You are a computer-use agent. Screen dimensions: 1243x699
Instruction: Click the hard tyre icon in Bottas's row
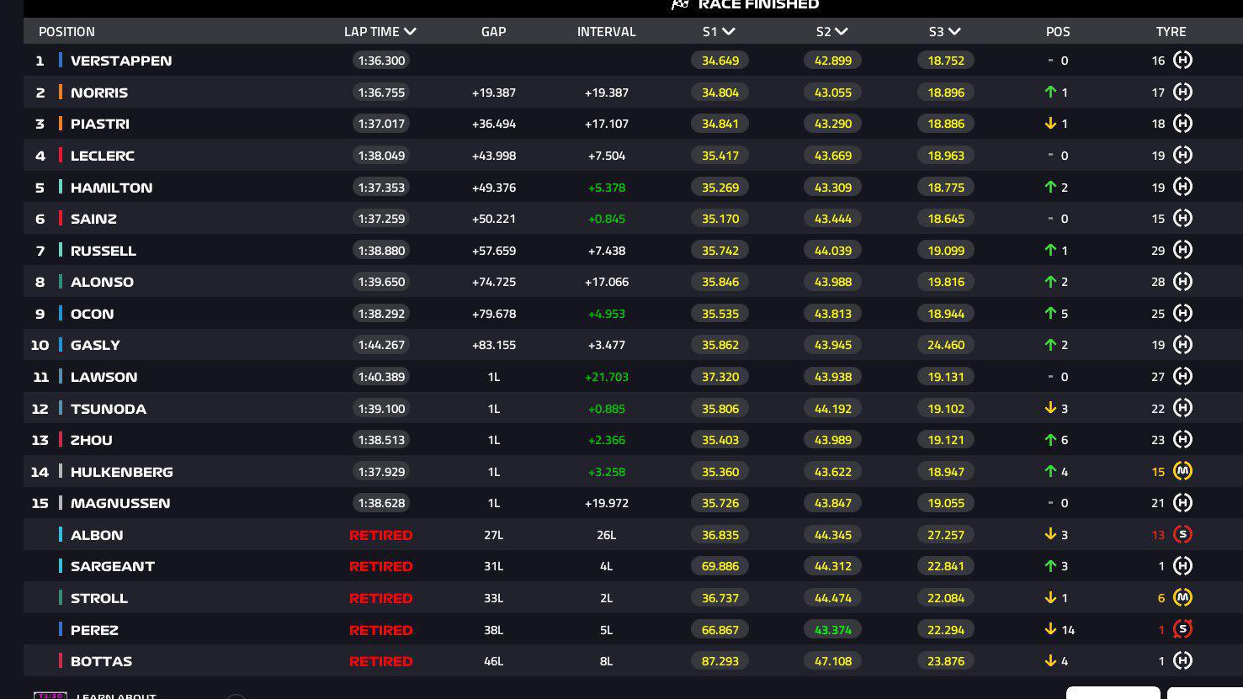pyautogui.click(x=1182, y=661)
